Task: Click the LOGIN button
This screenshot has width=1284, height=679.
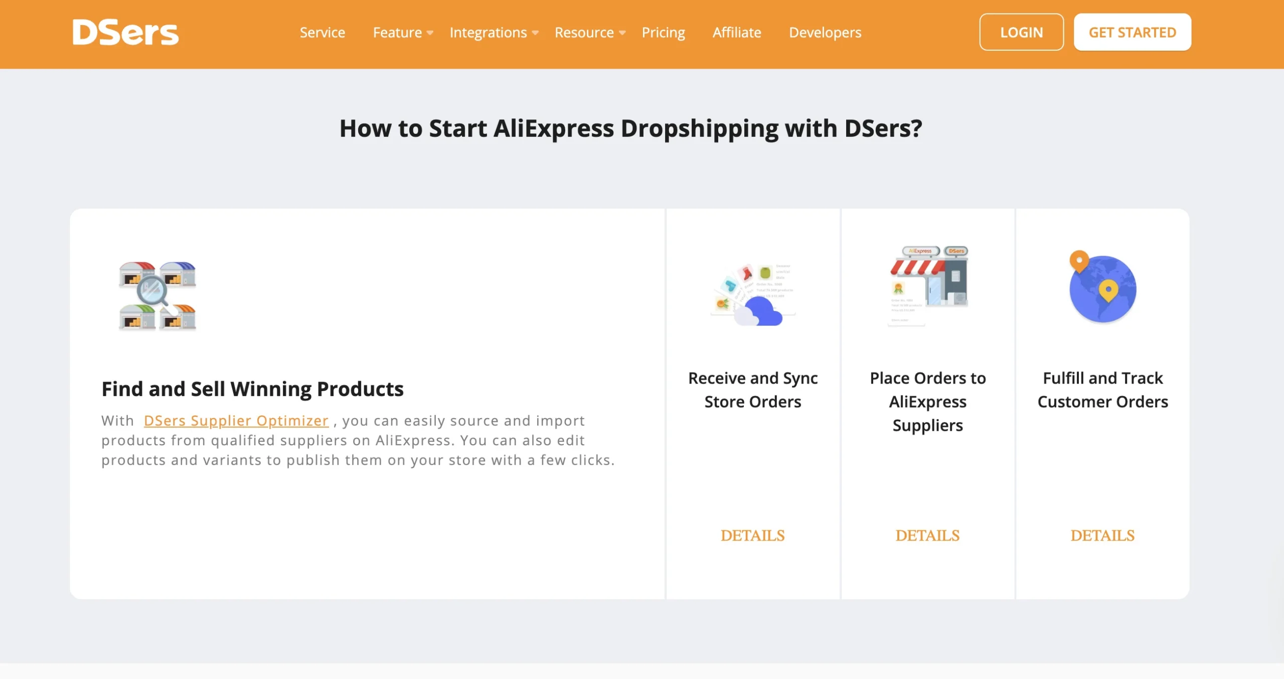Action: point(1021,32)
